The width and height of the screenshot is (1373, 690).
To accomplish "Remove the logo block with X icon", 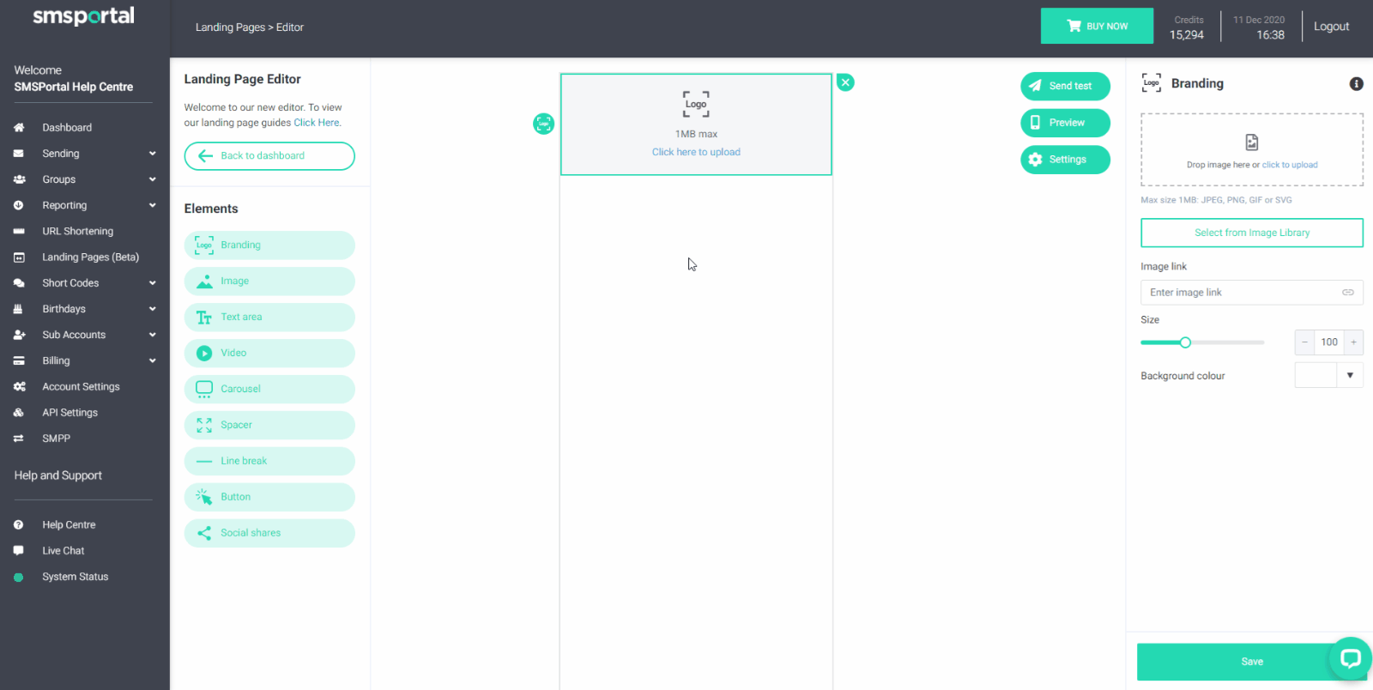I will [845, 82].
